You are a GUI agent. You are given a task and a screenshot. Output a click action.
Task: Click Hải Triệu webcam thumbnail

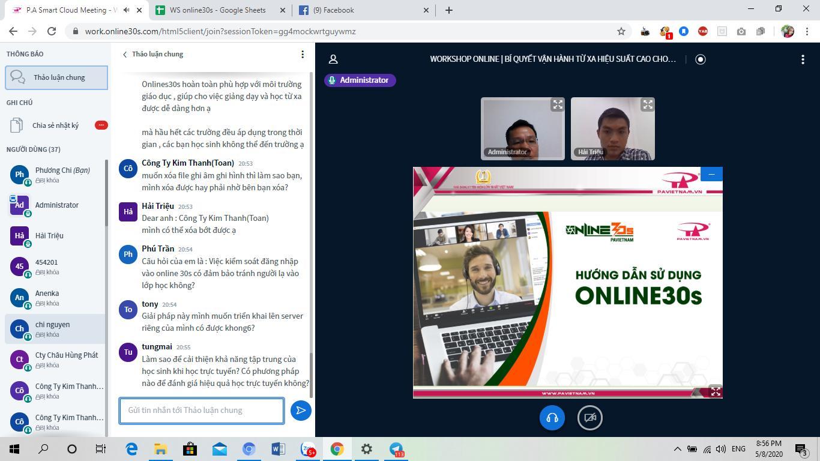pyautogui.click(x=613, y=129)
